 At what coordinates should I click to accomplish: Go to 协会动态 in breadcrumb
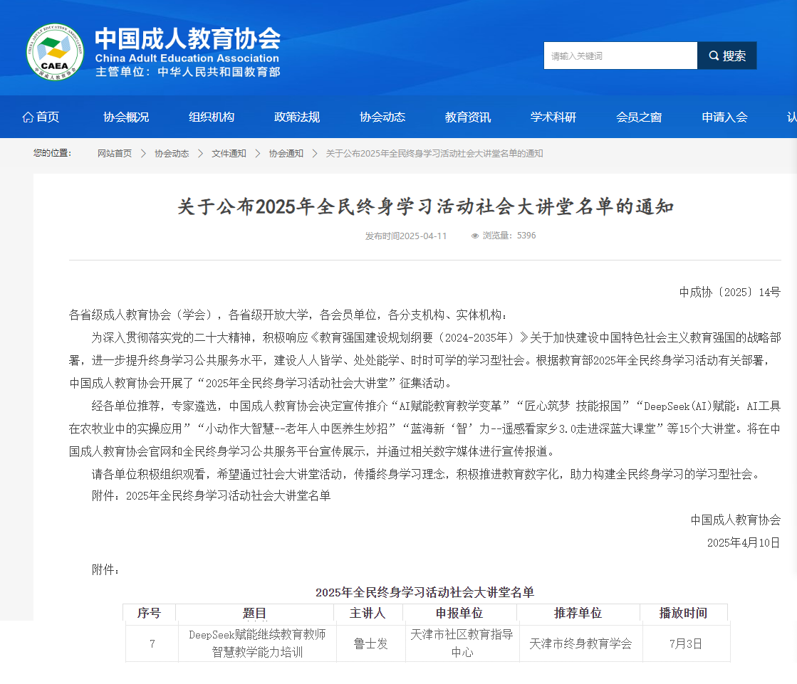(172, 153)
